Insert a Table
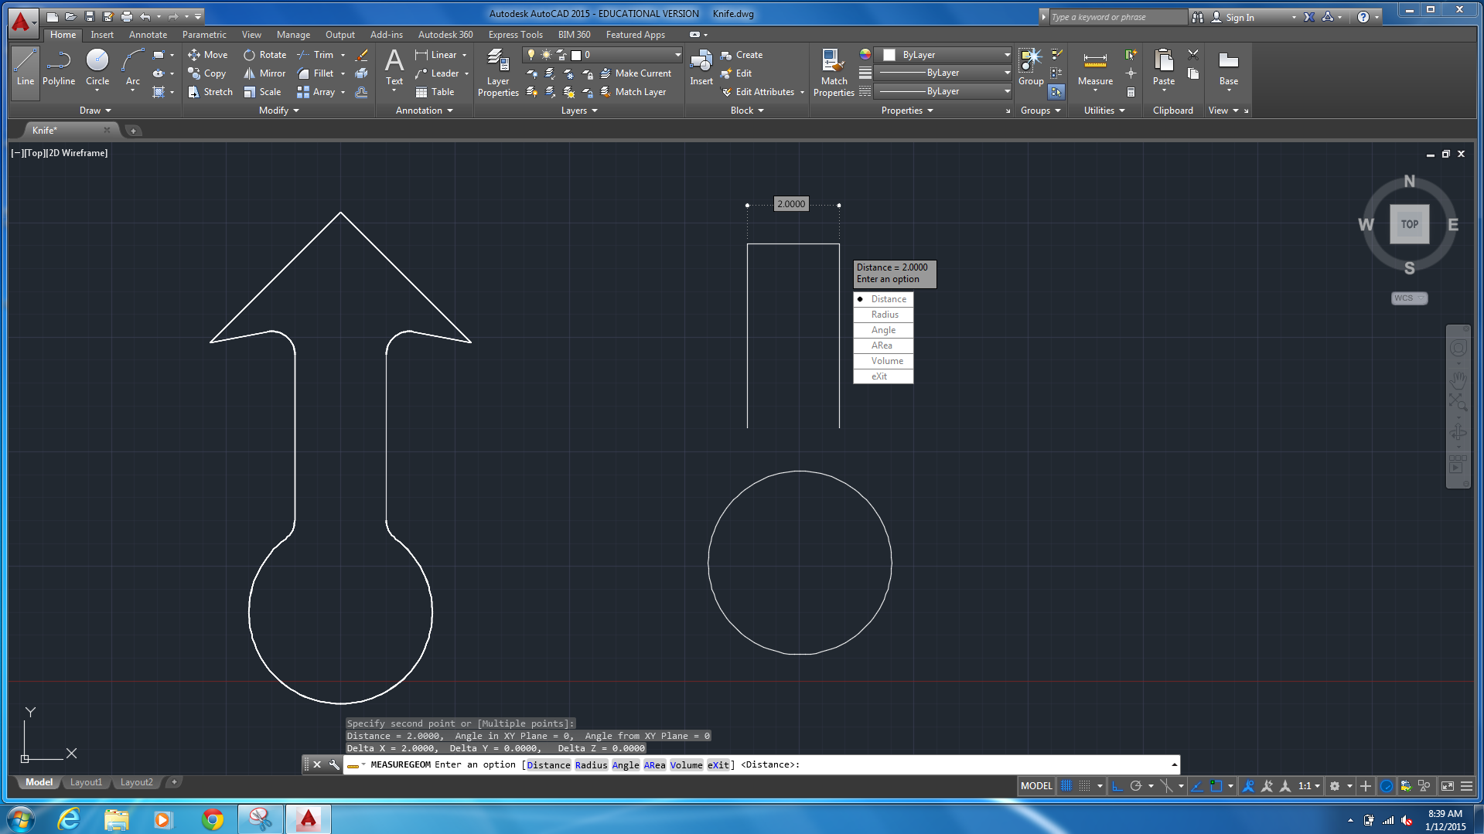The image size is (1484, 834). [x=435, y=92]
